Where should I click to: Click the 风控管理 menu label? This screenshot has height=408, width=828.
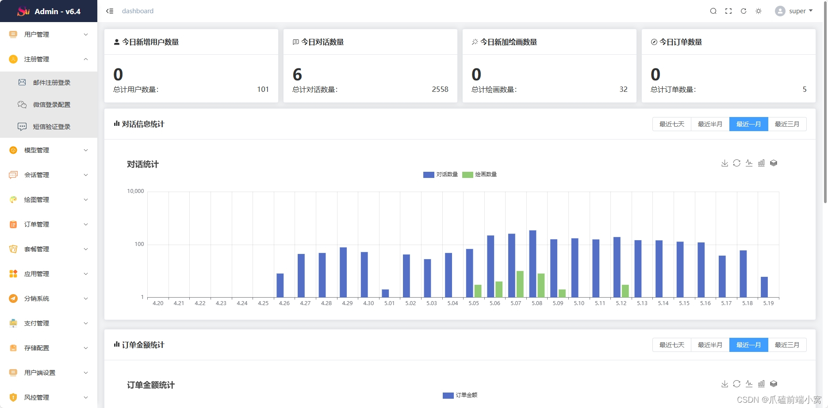coord(37,397)
